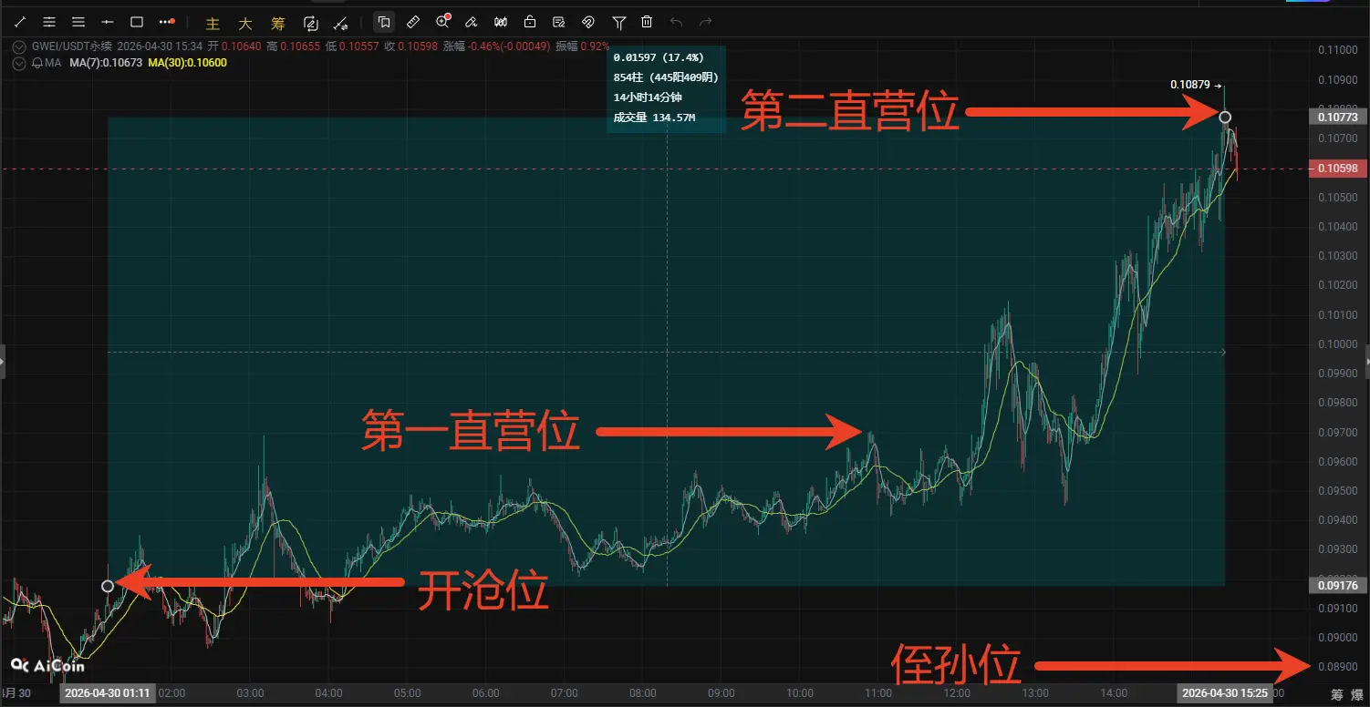The height and width of the screenshot is (707, 1370).
Task: Toggle the 主 (main force) indicator
Action: pyautogui.click(x=213, y=23)
